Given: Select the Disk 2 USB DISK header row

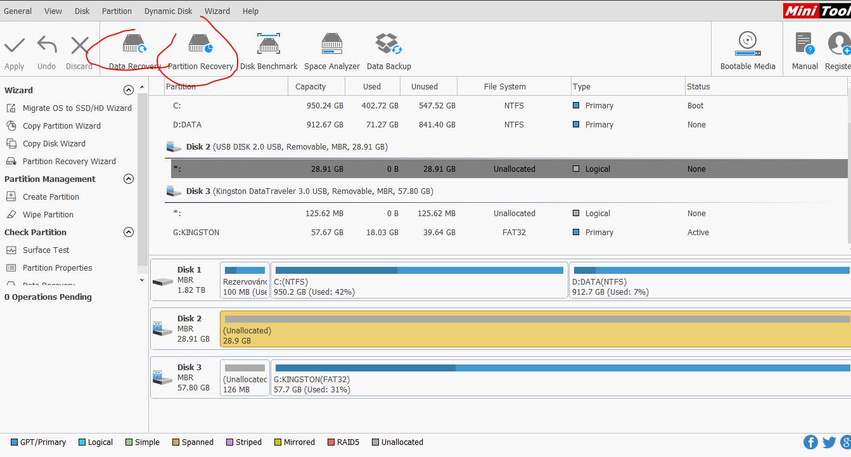Looking at the screenshot, I should click(x=506, y=147).
